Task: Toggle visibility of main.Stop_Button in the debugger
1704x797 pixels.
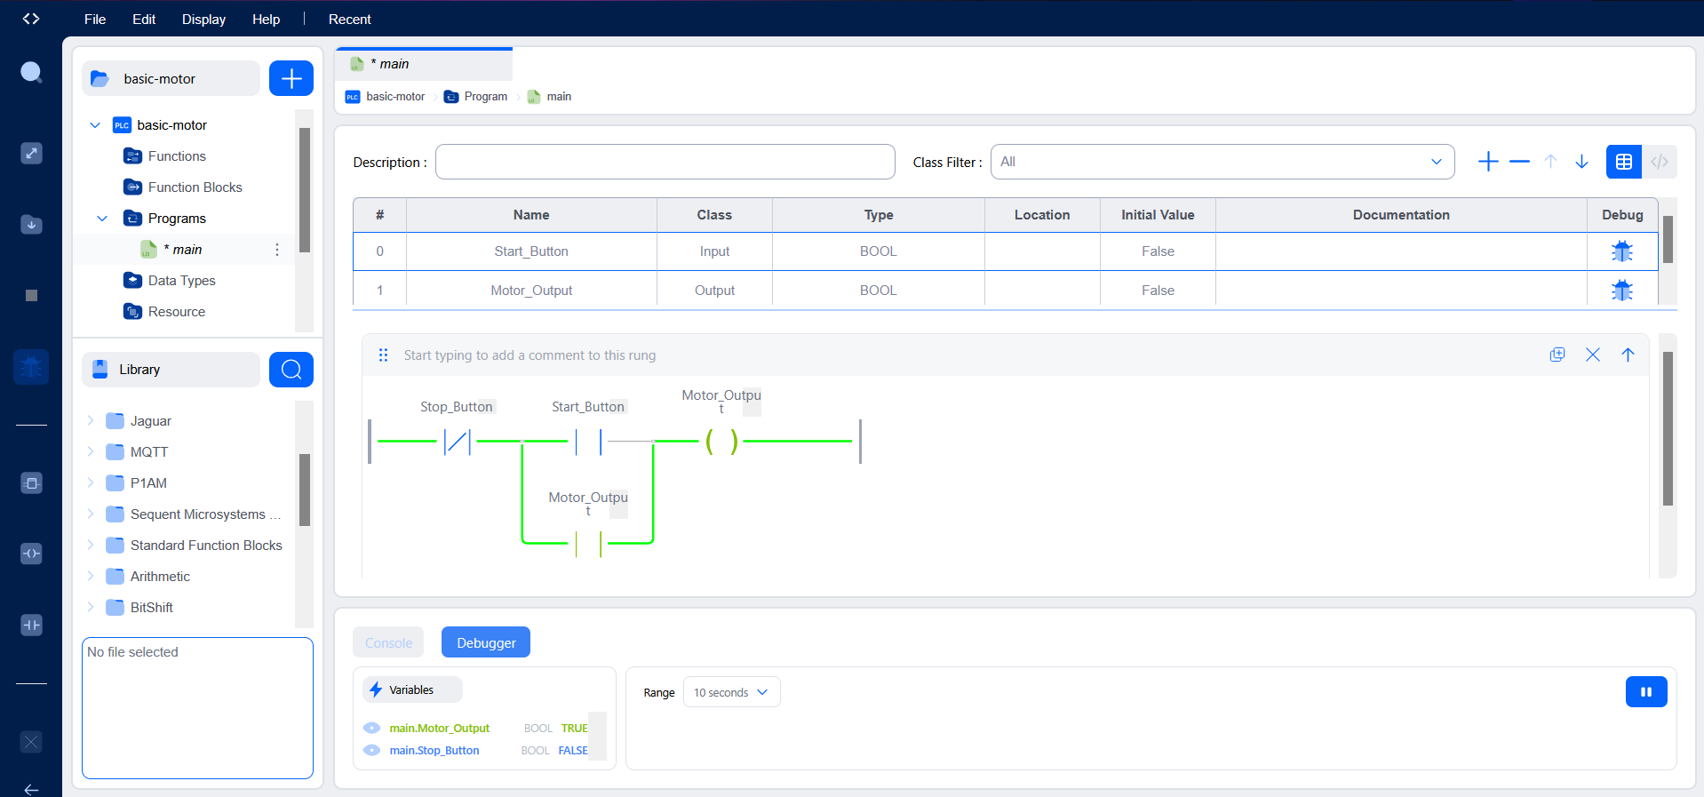Action: click(x=371, y=750)
